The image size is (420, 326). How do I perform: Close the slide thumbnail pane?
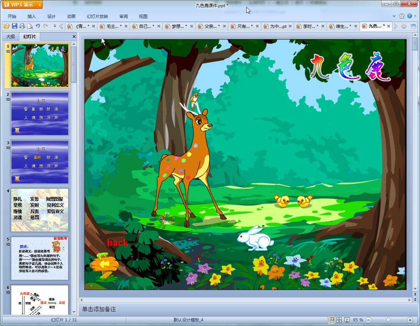(x=74, y=36)
